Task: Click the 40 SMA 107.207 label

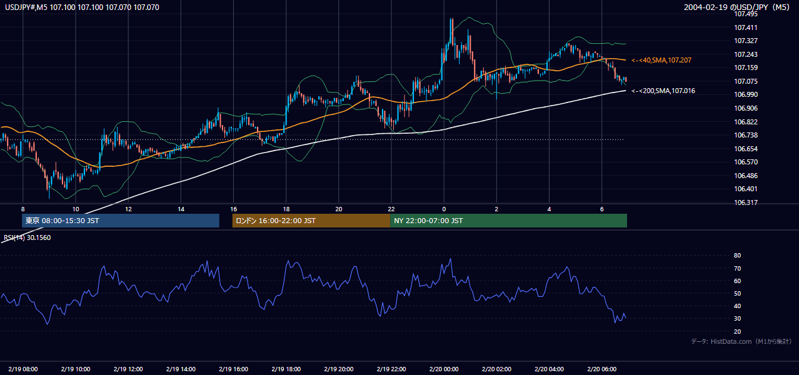Action: (x=661, y=60)
